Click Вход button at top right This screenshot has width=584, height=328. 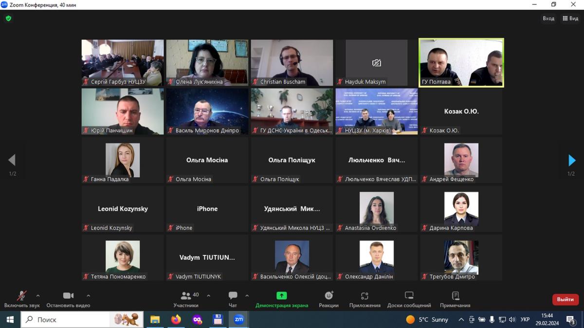click(548, 18)
